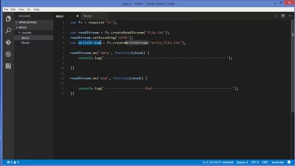This screenshot has width=295, height=166.
Task: Open the View menu
Action: pos(21,9)
